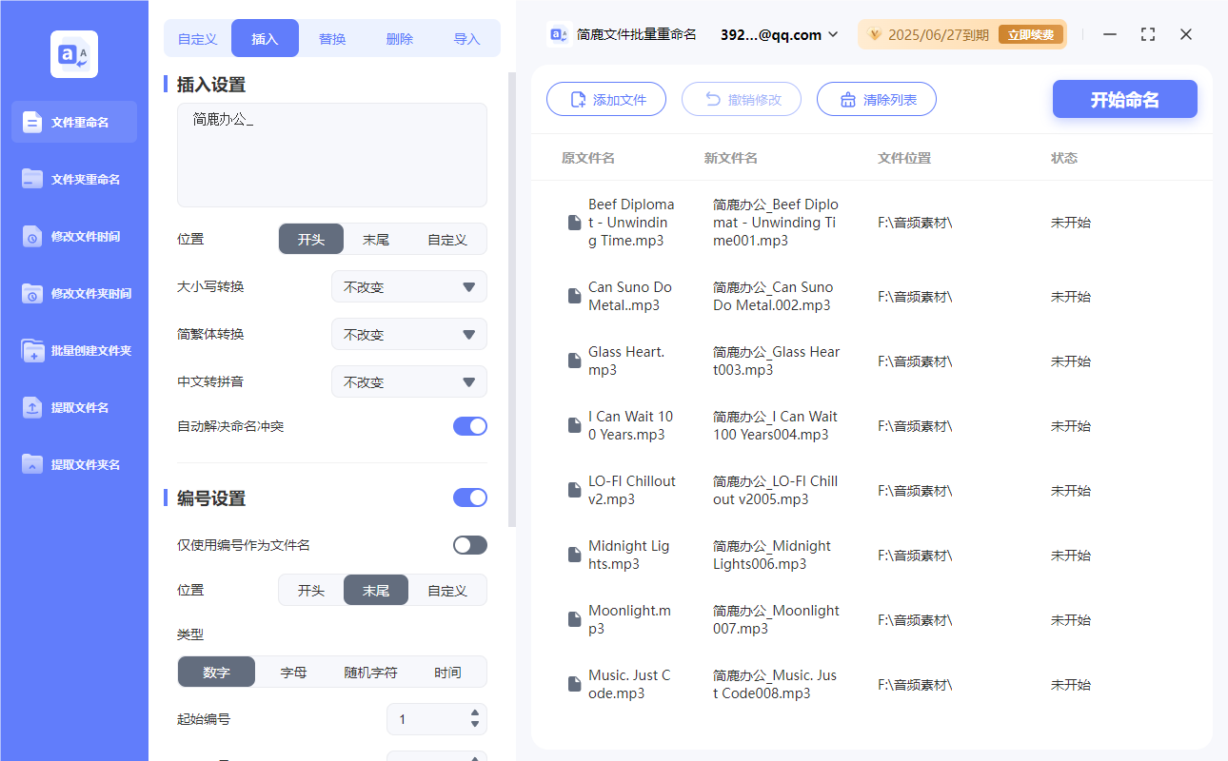This screenshot has height=761, width=1228.
Task: Select 文件重命名 in the sidebar
Action: tap(73, 122)
